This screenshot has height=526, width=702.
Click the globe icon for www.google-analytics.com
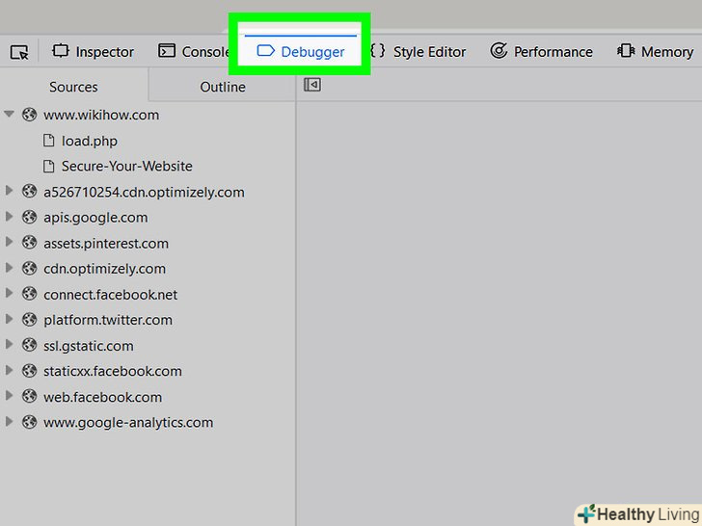[x=30, y=422]
